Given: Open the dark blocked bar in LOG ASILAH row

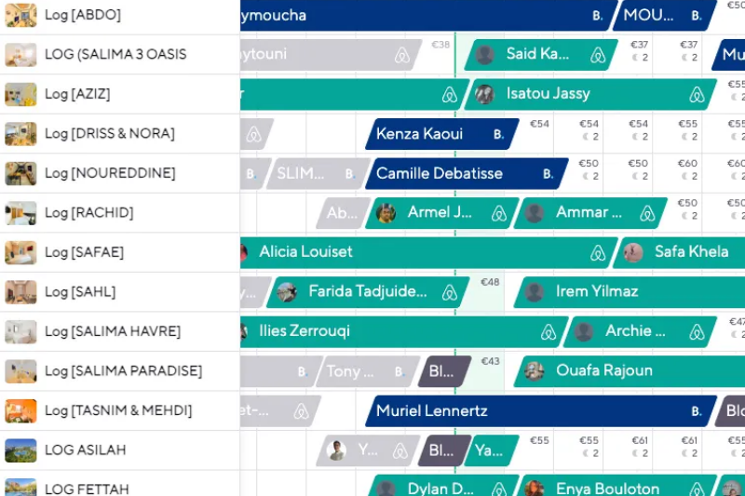Looking at the screenshot, I should click(445, 450).
